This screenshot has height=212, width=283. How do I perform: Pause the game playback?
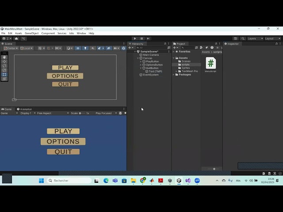coord(141,38)
